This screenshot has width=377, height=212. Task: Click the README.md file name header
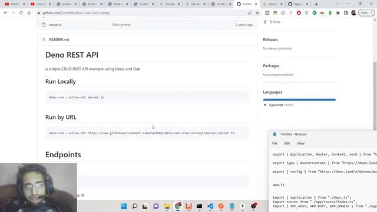click(59, 39)
